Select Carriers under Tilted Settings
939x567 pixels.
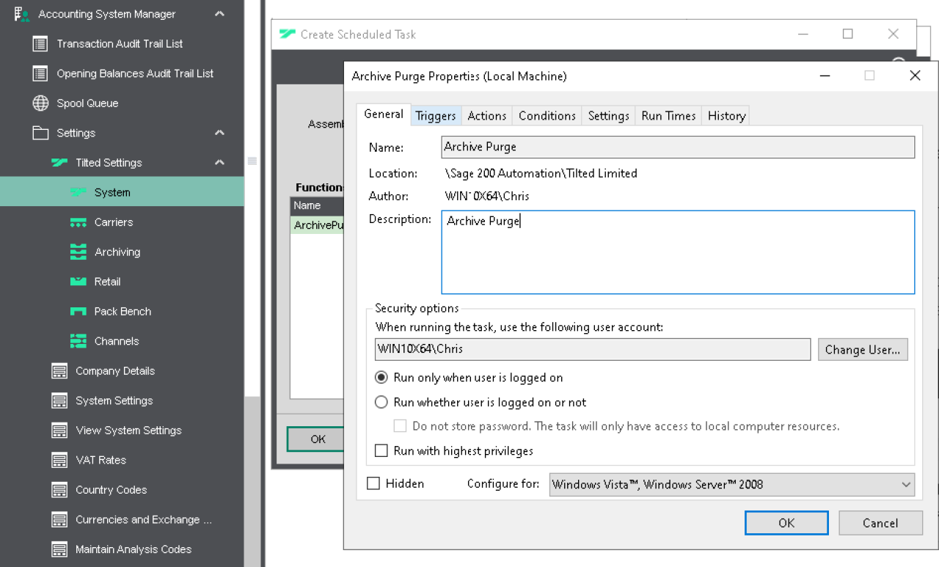tap(114, 222)
